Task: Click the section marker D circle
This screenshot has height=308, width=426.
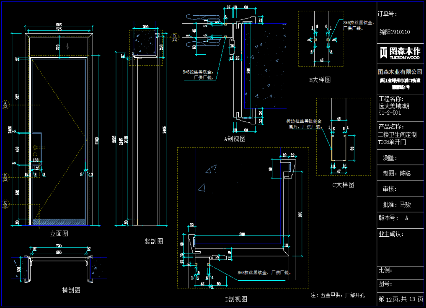Action: pos(175,37)
